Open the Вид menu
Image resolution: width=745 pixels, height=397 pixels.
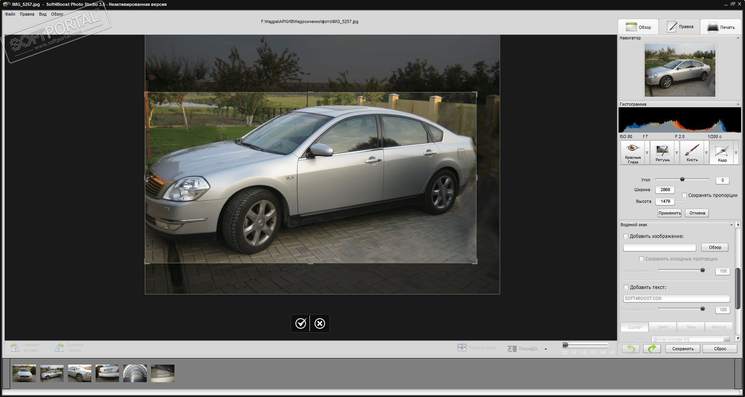click(43, 14)
